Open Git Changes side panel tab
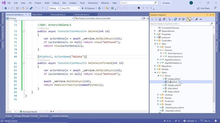 [x=217, y=47]
